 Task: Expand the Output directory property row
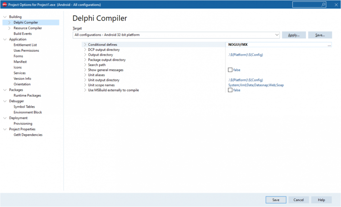[85, 55]
